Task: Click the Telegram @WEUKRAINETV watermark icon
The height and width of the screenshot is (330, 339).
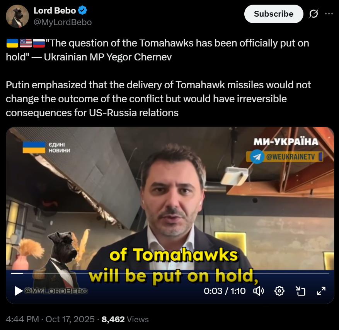Action: coord(257,156)
